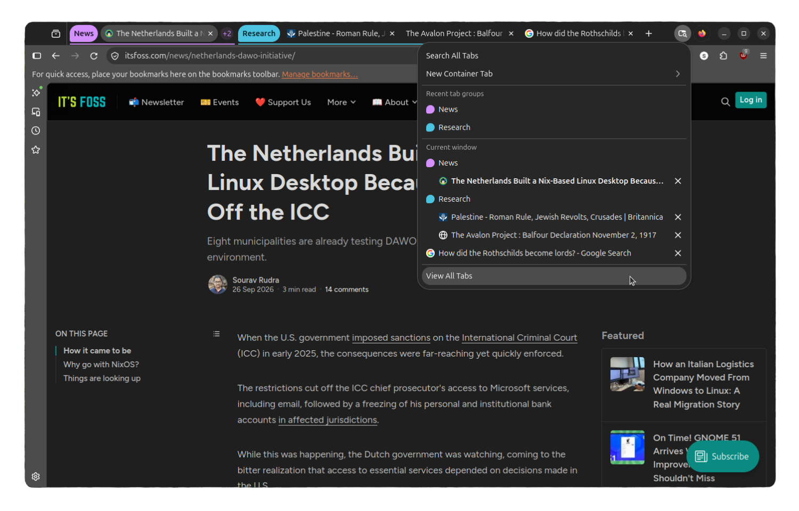Switch to the How did the Rothschilds tab

pos(578,34)
